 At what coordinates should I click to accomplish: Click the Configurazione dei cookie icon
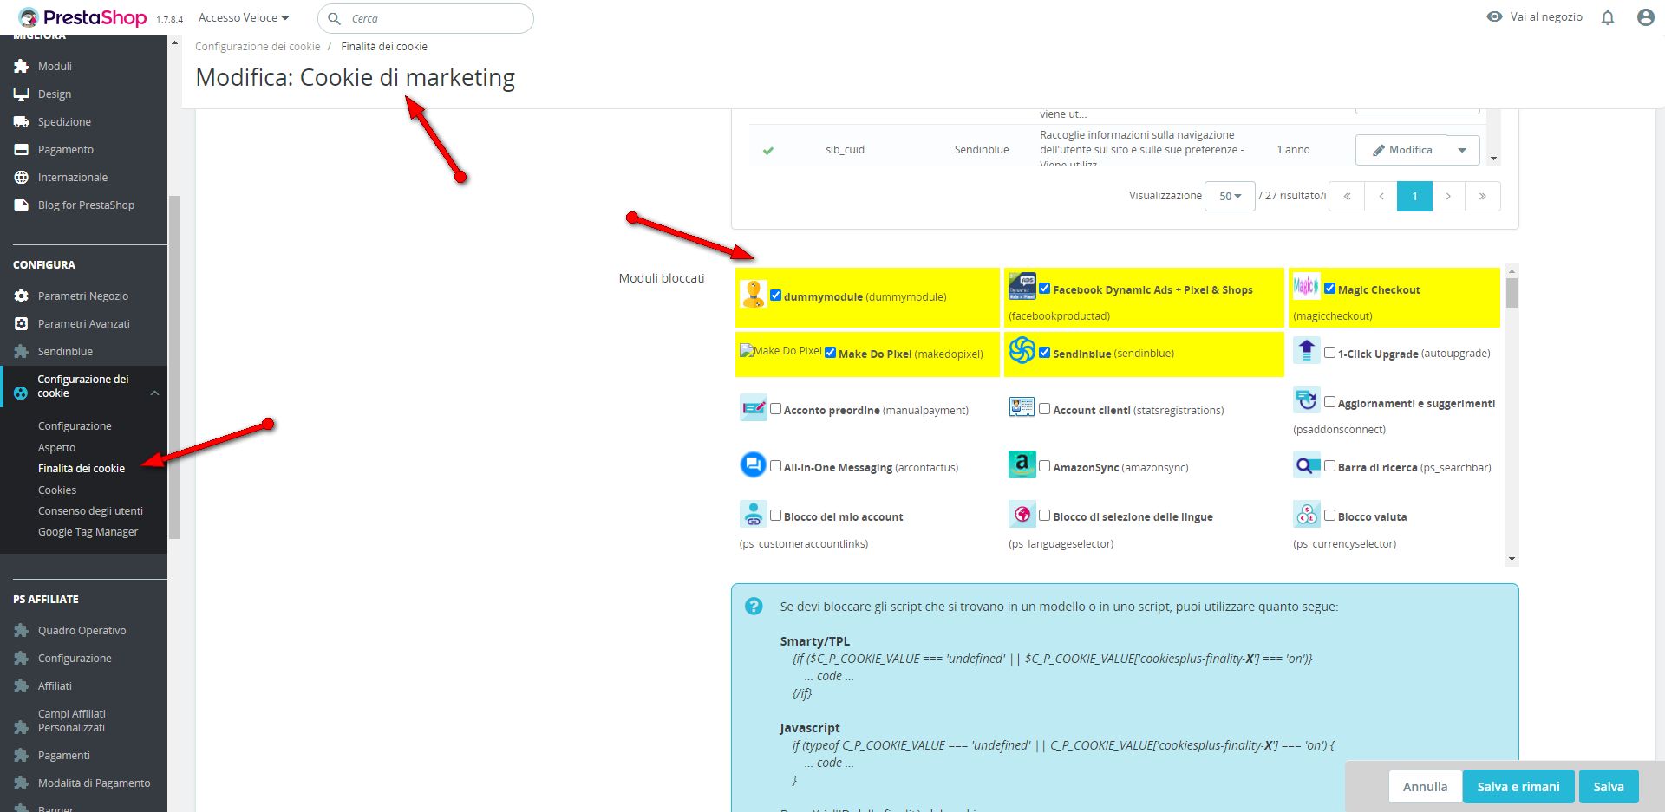click(21, 393)
